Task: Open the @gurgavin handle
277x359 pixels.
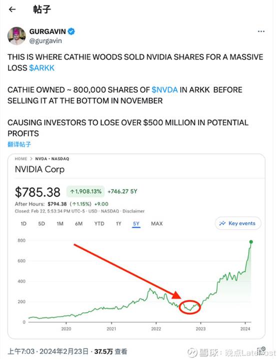Action: [45, 41]
